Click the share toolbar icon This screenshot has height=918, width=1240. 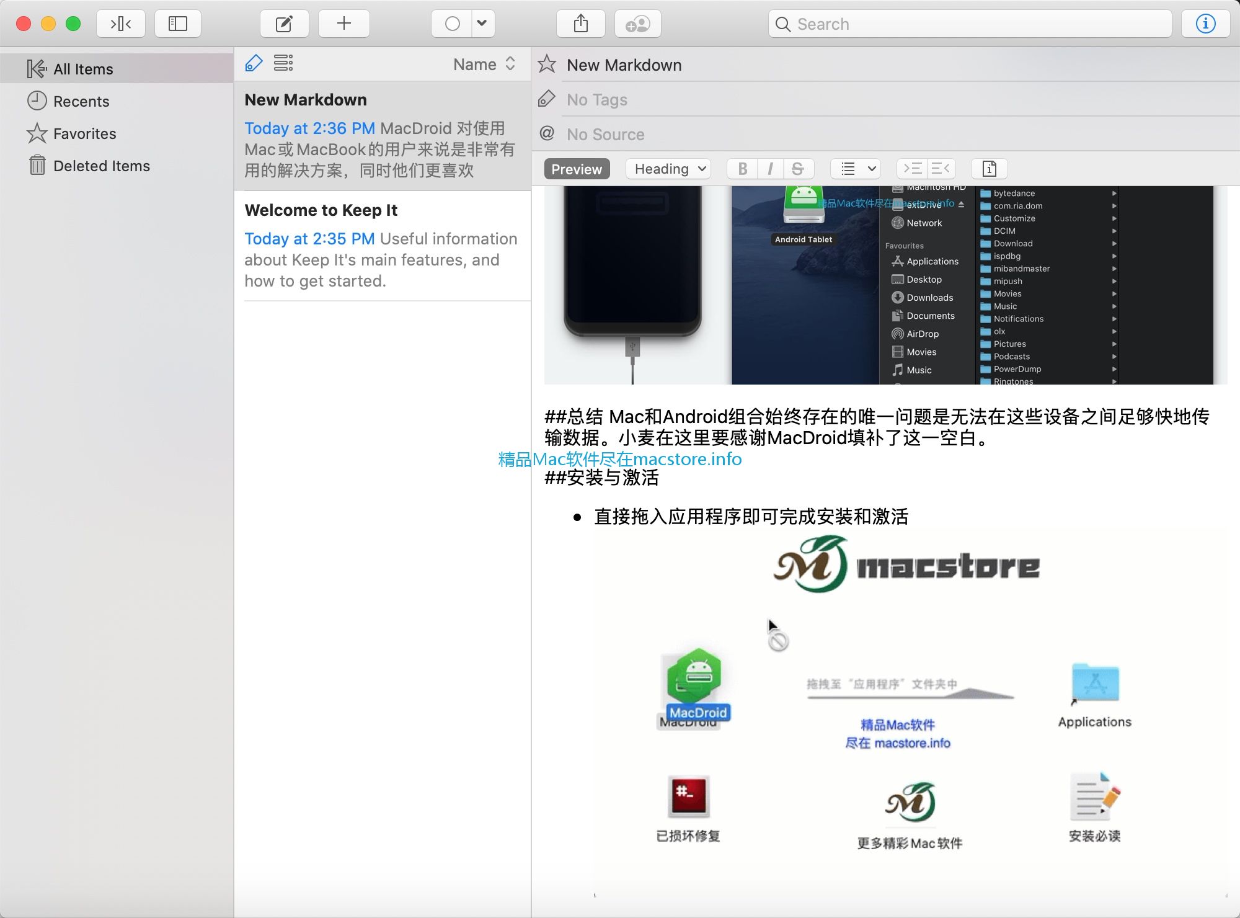pos(581,24)
